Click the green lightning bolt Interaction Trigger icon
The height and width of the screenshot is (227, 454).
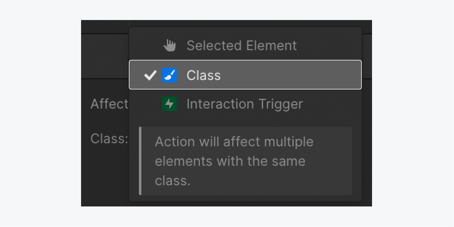click(x=169, y=104)
